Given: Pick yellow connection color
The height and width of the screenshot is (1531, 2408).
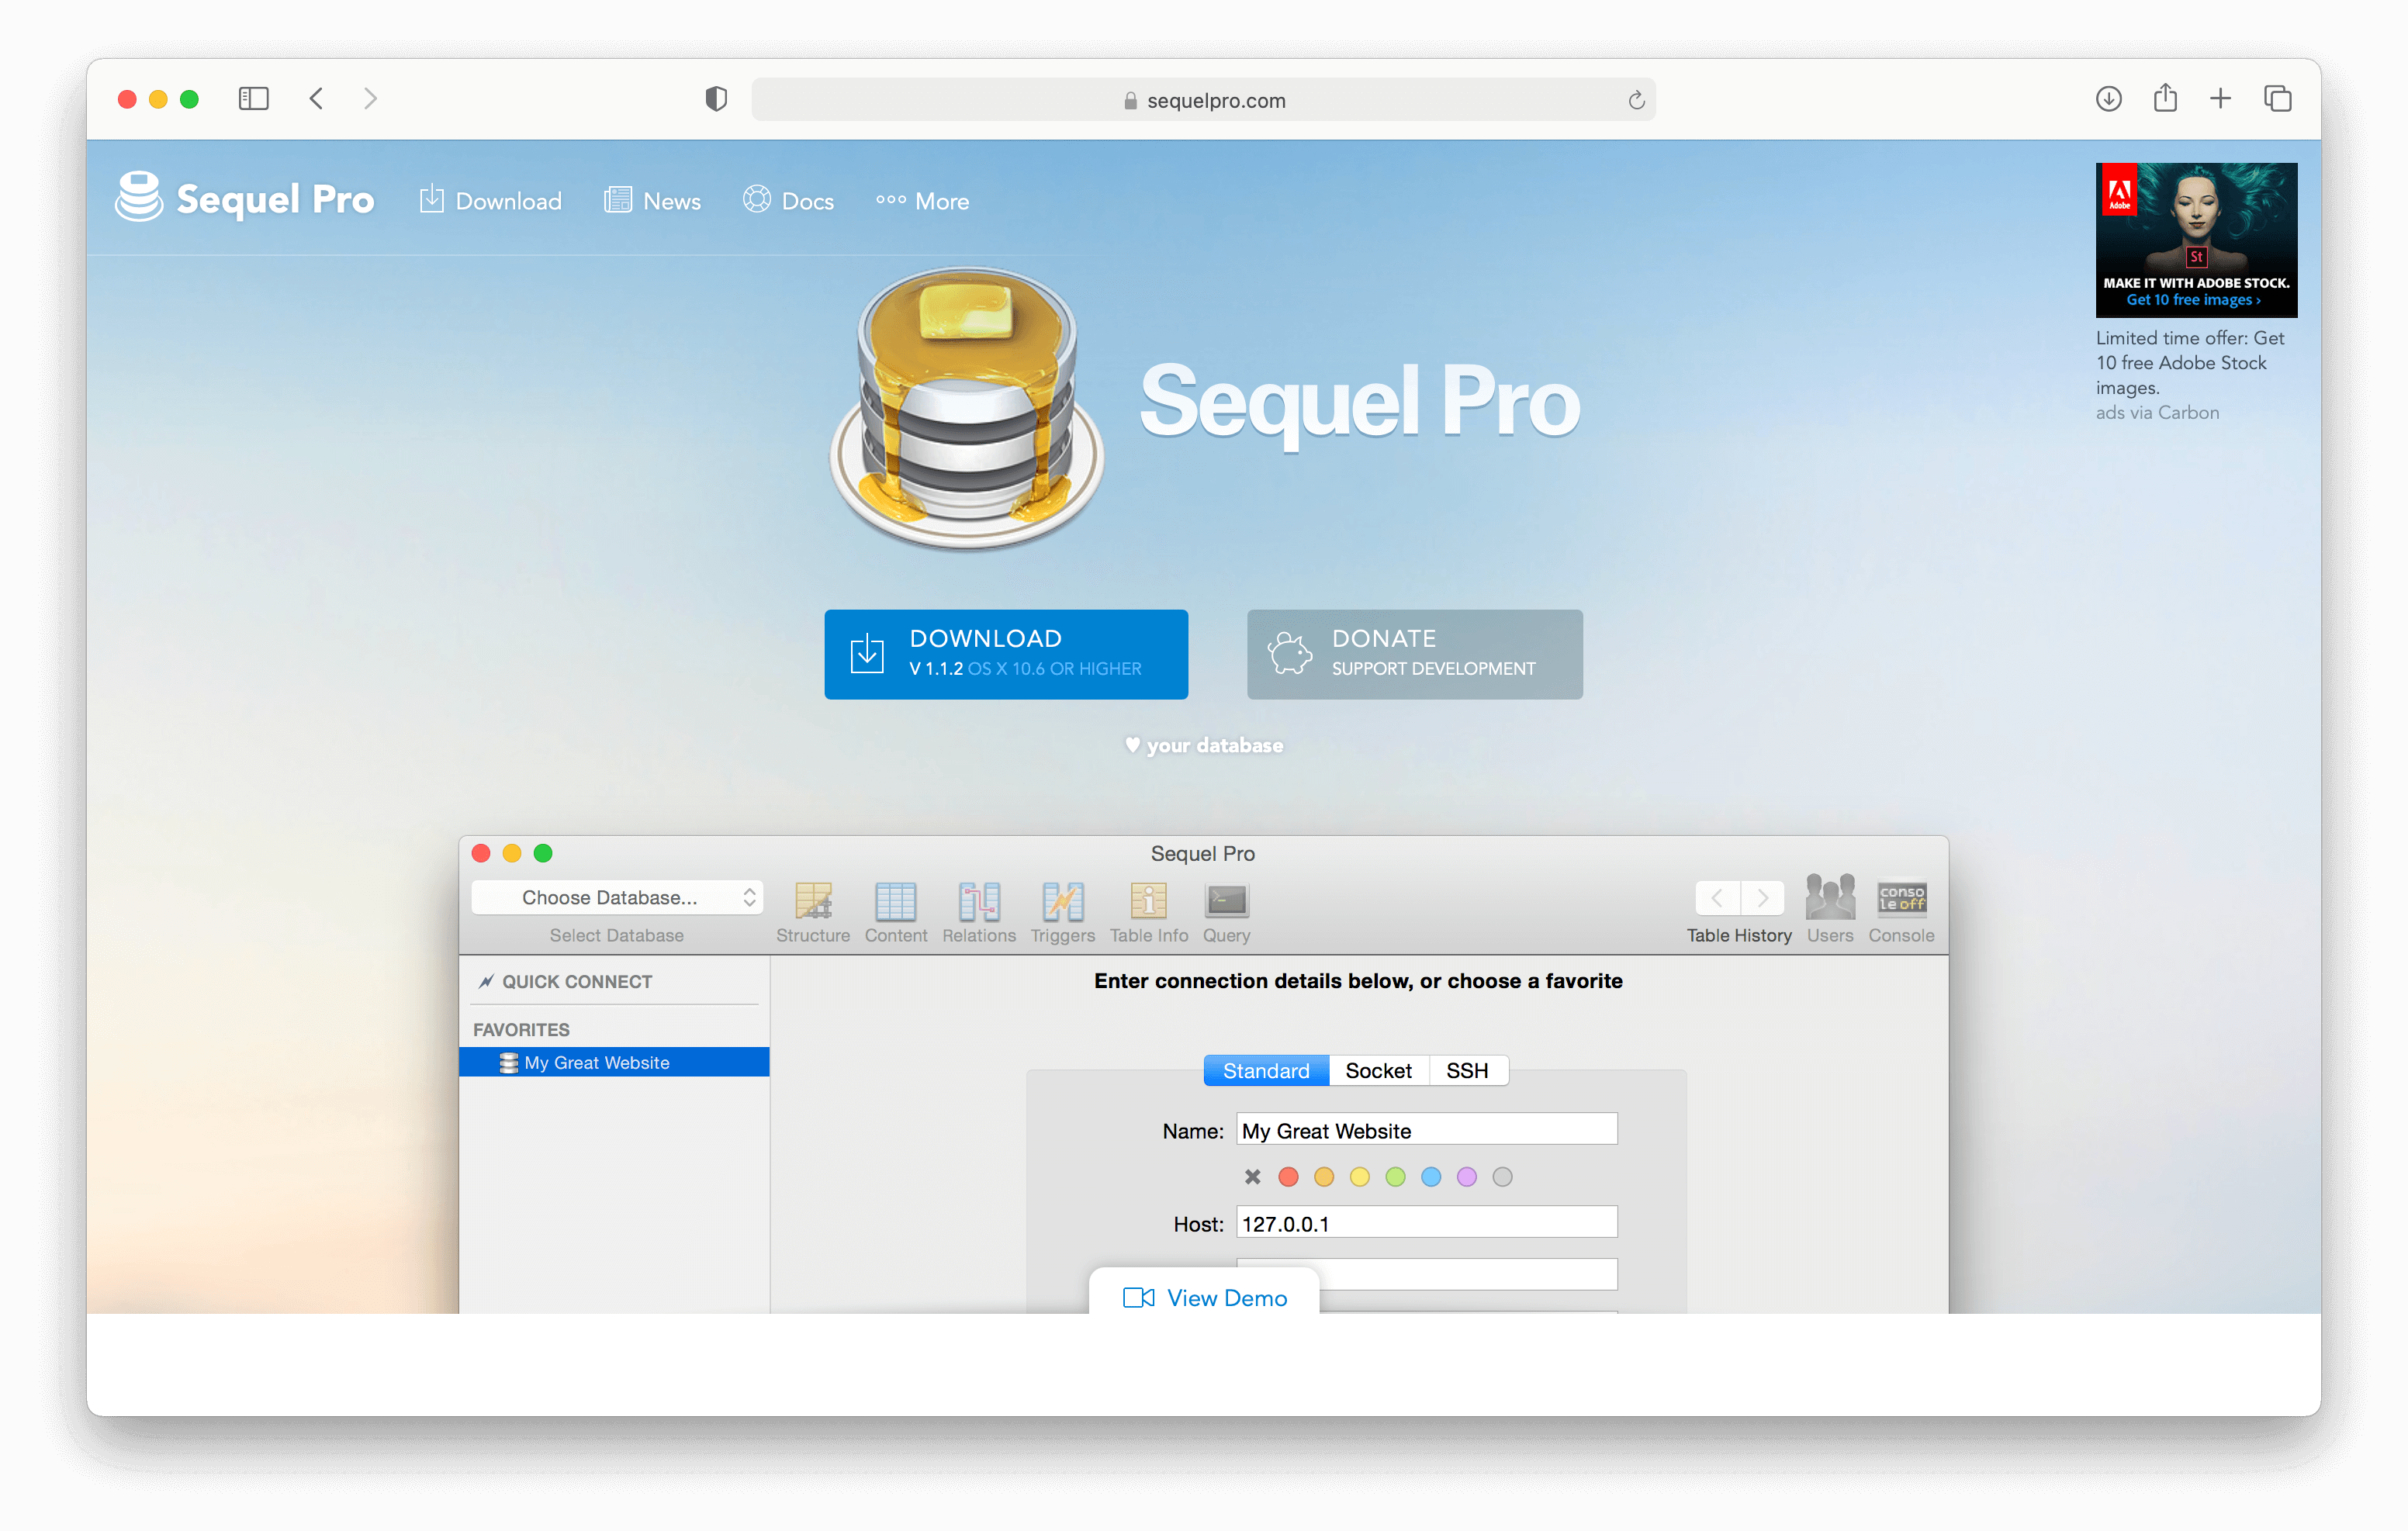Looking at the screenshot, I should click(1359, 1177).
